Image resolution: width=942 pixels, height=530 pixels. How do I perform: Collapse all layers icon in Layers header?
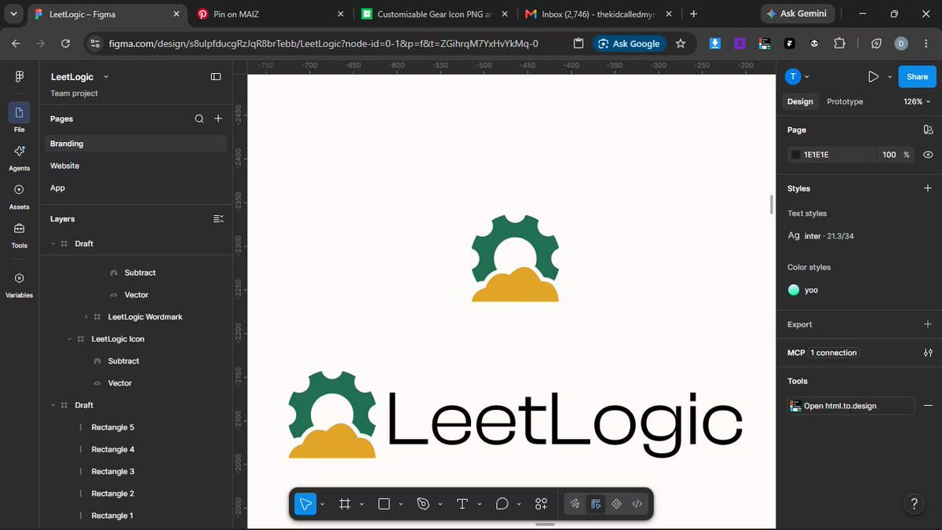click(x=218, y=219)
